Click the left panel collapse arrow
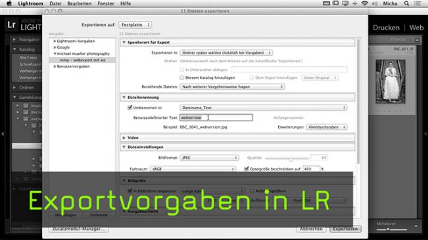The image size is (428, 240). 3,134
